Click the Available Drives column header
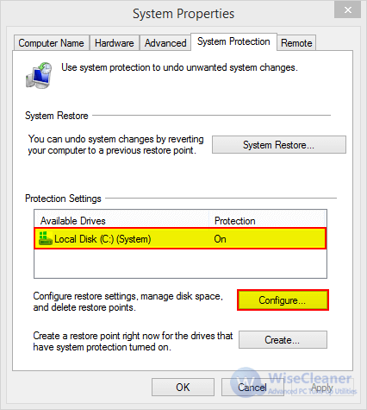Image resolution: width=367 pixels, height=410 pixels. [x=121, y=221]
